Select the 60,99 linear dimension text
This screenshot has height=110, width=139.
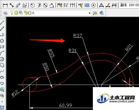66,105
